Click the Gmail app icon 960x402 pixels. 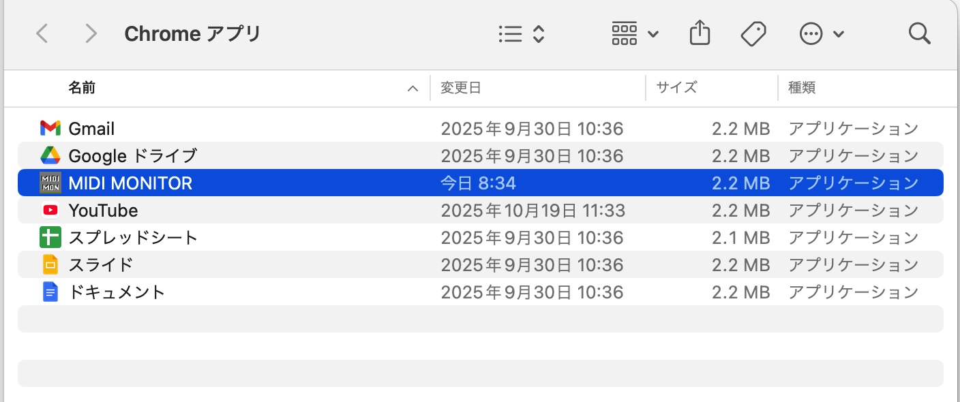click(x=50, y=128)
